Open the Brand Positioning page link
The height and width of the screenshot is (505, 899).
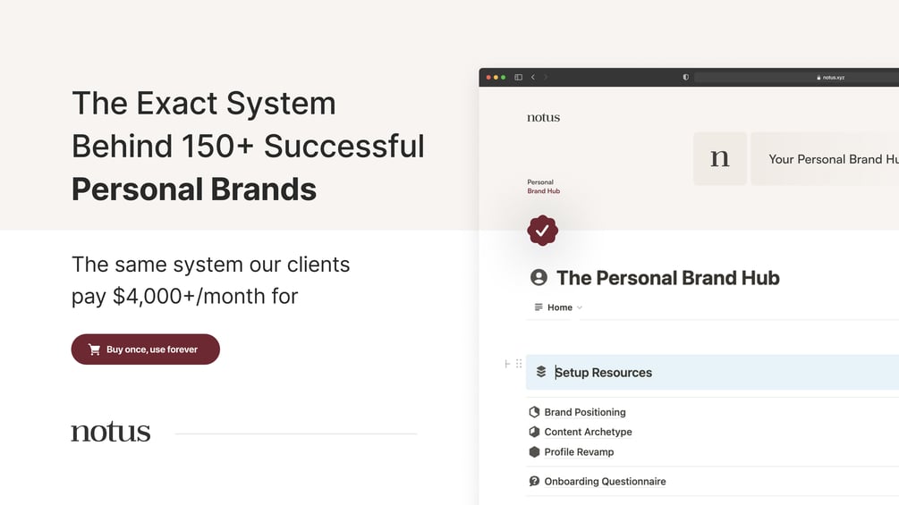(x=585, y=412)
